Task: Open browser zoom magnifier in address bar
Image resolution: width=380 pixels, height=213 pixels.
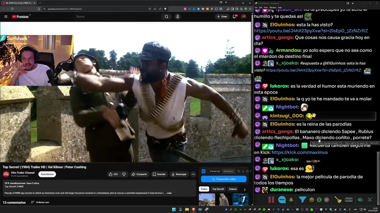Action: coord(150,9)
